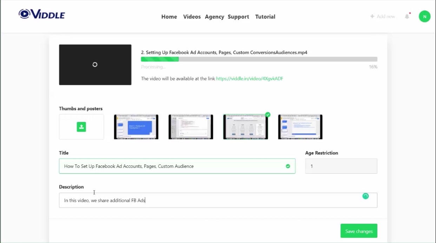Click the dark video preview player
Image resolution: width=436 pixels, height=243 pixels.
(x=95, y=65)
